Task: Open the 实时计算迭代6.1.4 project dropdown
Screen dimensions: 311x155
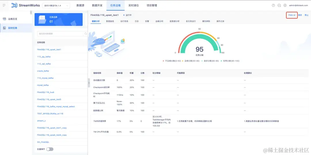Action: (56, 5)
